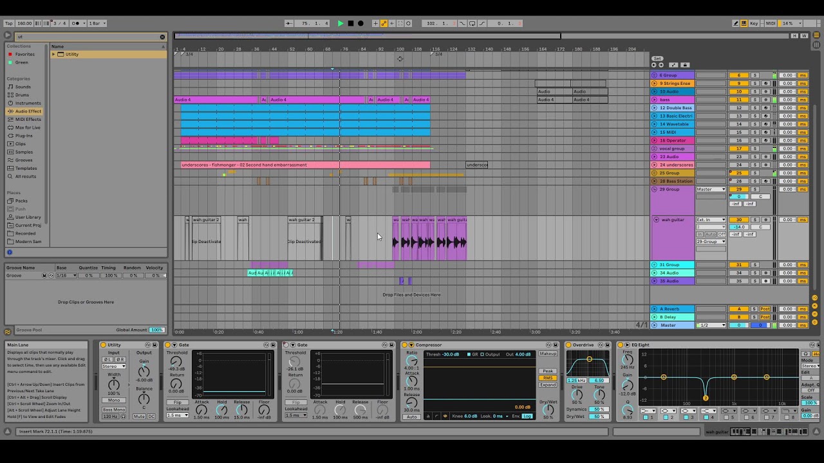Solo the wah guitar track

click(755, 220)
